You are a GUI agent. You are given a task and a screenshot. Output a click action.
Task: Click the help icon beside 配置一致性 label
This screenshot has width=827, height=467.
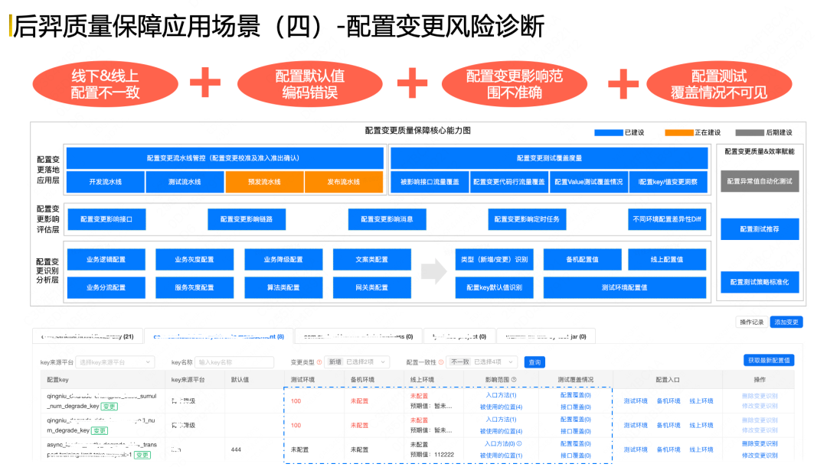coord(441,362)
